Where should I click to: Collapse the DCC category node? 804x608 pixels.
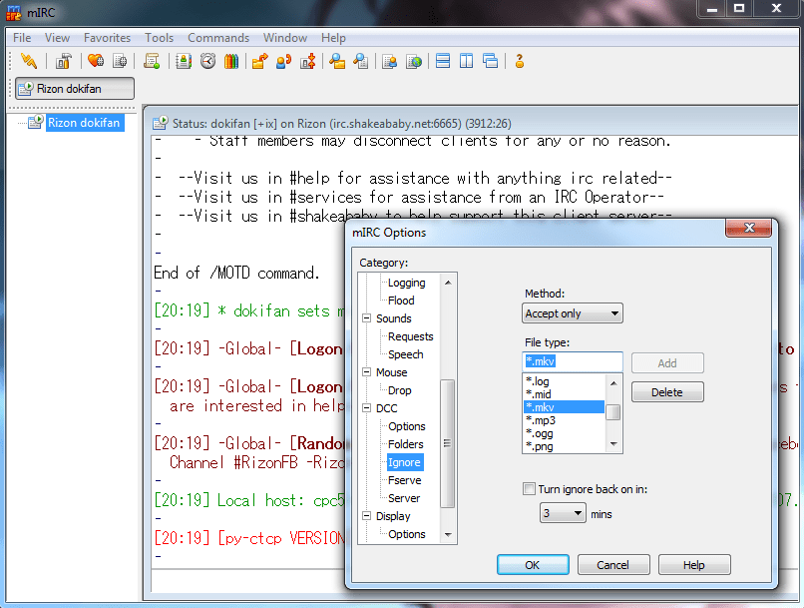(x=367, y=408)
